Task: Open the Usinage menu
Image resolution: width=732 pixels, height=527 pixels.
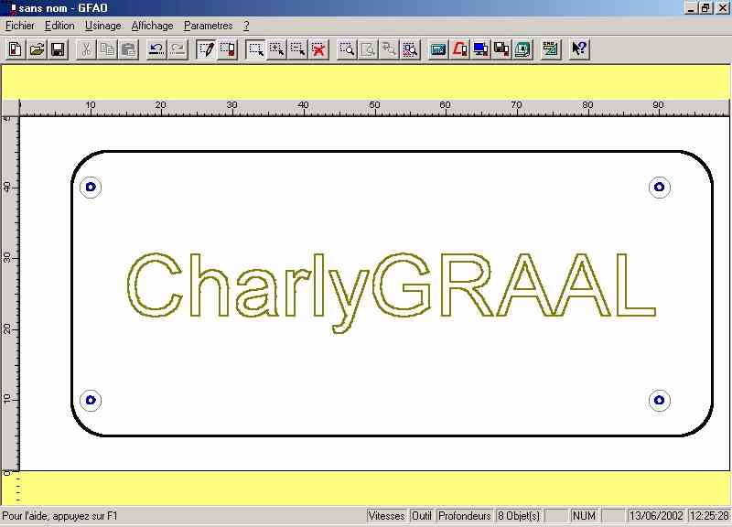Action: (x=103, y=26)
